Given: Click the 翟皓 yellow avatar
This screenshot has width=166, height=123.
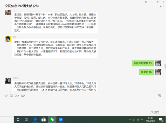Looking at the screenshot, I should [8, 39].
